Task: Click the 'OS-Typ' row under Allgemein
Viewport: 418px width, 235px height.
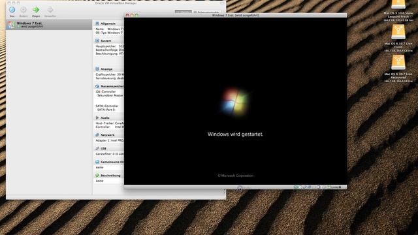Action: 109,33
